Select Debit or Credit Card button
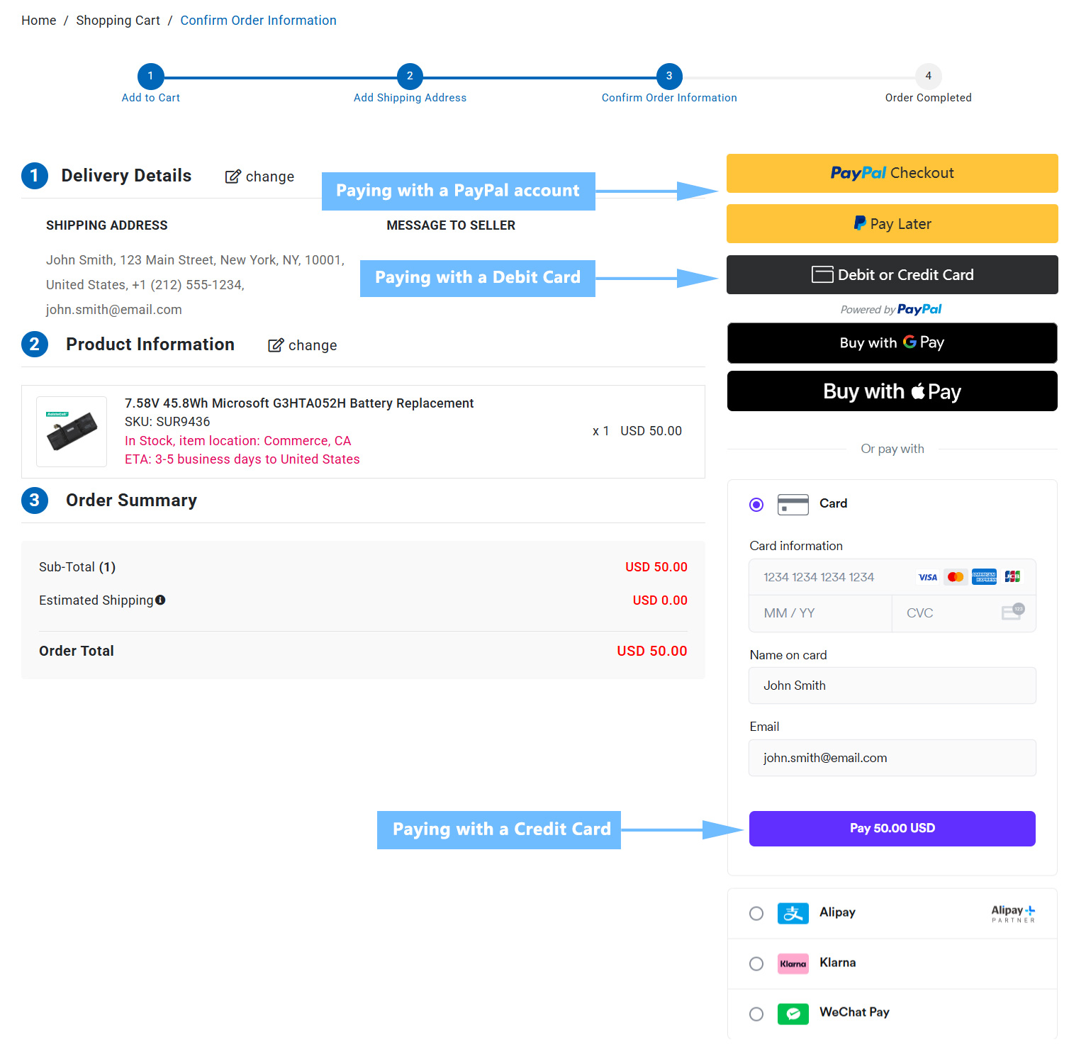1069x1057 pixels. (892, 275)
